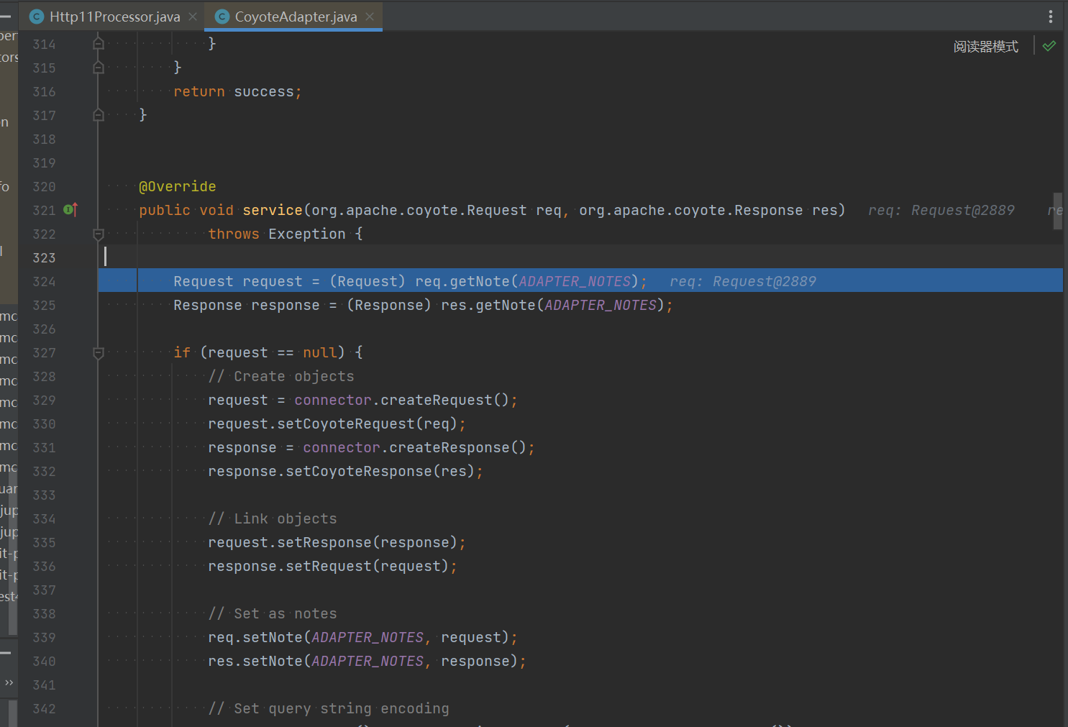This screenshot has height=727, width=1068.
Task: Close the Http11Processor.java tab
Action: point(193,17)
